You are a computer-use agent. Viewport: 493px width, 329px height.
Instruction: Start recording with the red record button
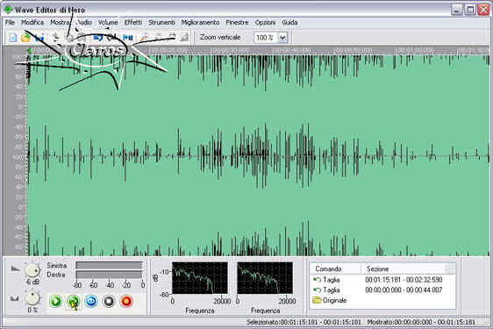coord(126,301)
